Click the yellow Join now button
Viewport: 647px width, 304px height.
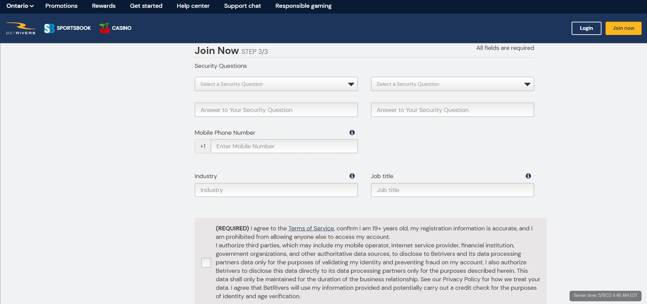pyautogui.click(x=623, y=28)
